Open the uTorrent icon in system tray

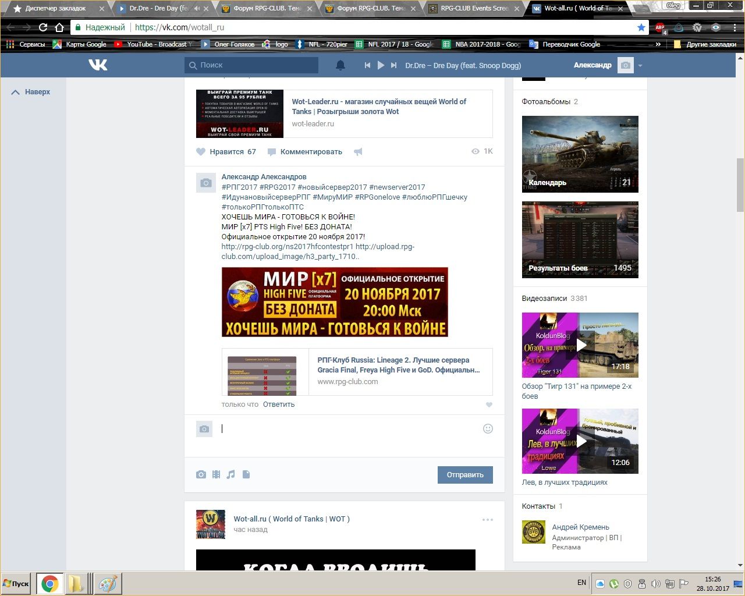pos(614,584)
